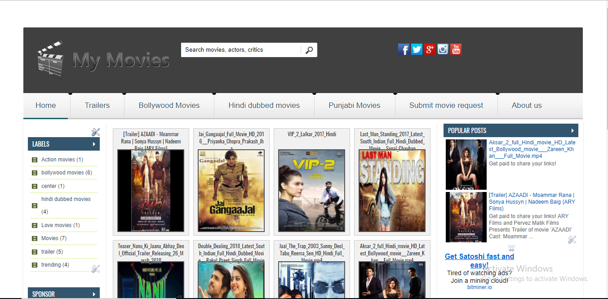Click film strip icon beside hindi dubbed movies
This screenshot has height=299, width=608.
pyautogui.click(x=35, y=205)
